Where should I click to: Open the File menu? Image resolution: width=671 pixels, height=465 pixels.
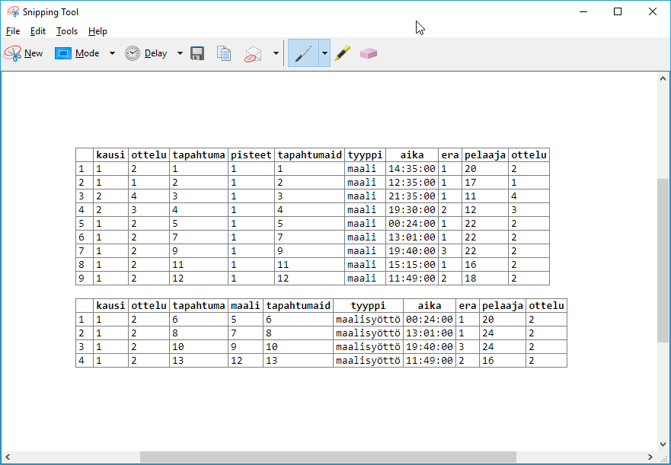pyautogui.click(x=13, y=31)
